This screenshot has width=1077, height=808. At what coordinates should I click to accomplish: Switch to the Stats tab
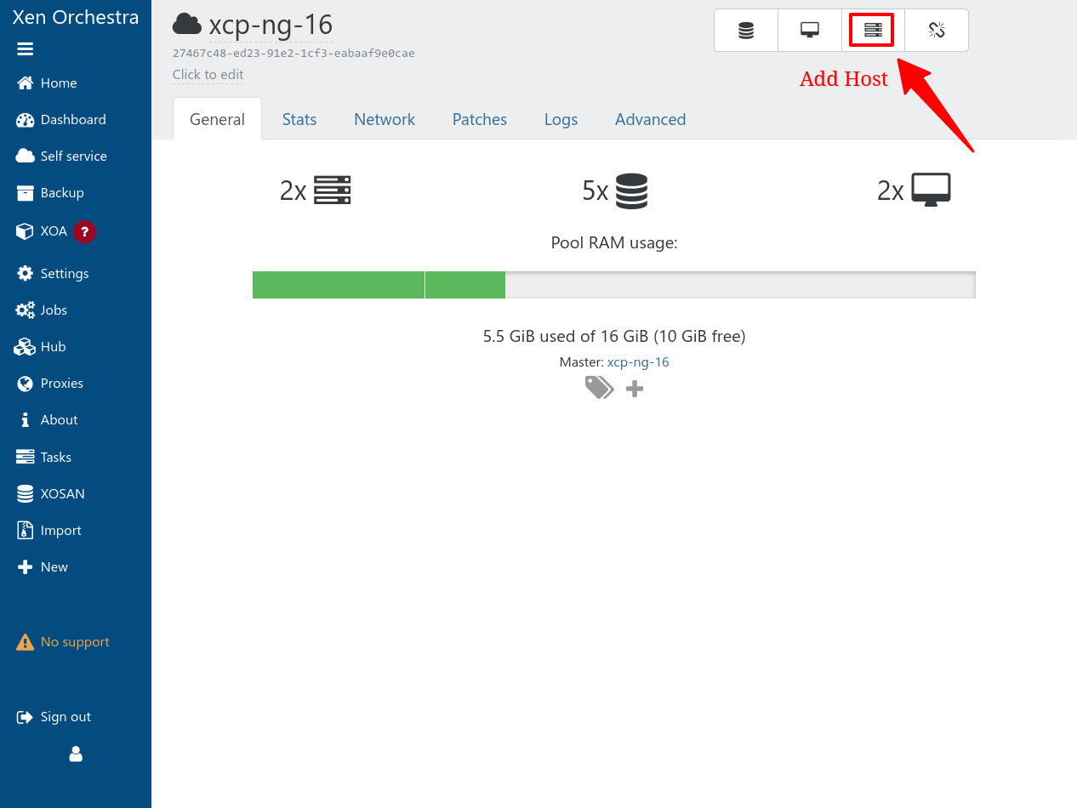point(299,120)
